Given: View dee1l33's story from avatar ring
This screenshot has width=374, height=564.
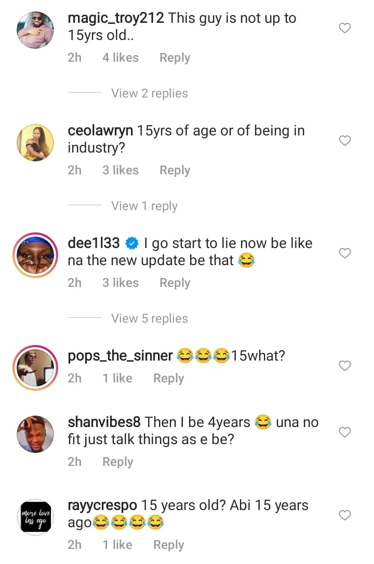Looking at the screenshot, I should pos(36,254).
